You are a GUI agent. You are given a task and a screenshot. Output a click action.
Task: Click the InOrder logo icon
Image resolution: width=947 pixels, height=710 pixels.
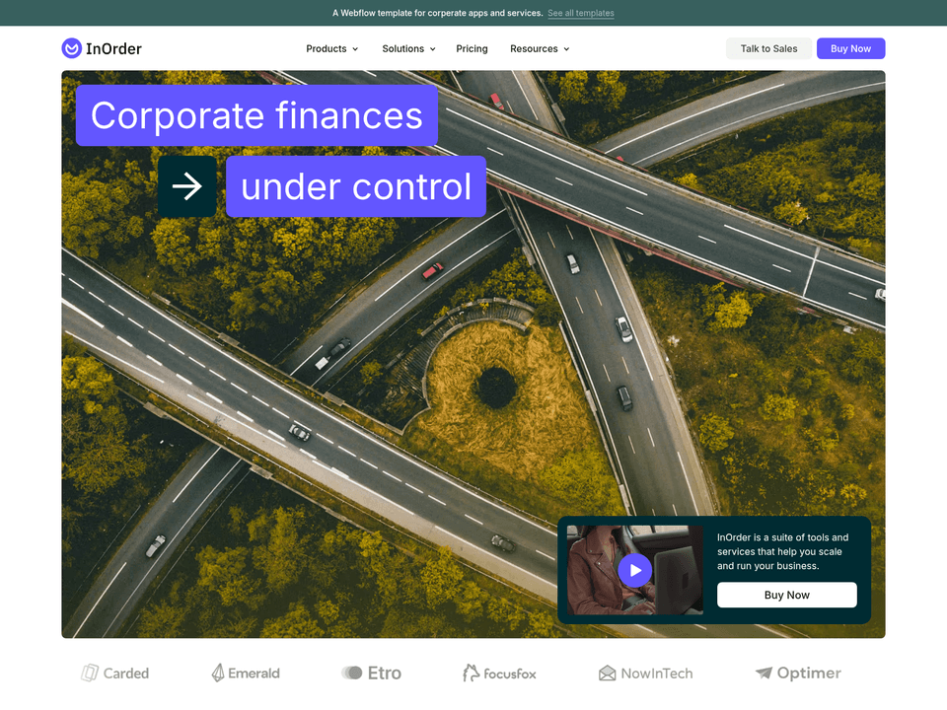(x=71, y=48)
